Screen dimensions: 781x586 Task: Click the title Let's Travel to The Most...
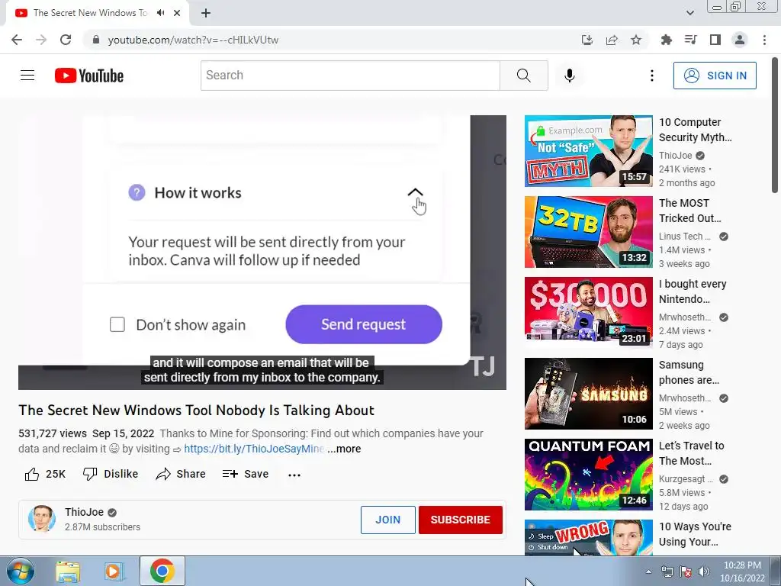click(x=691, y=453)
